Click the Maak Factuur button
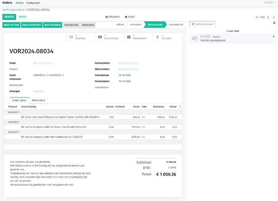This screenshot has height=201, width=278. point(11,25)
